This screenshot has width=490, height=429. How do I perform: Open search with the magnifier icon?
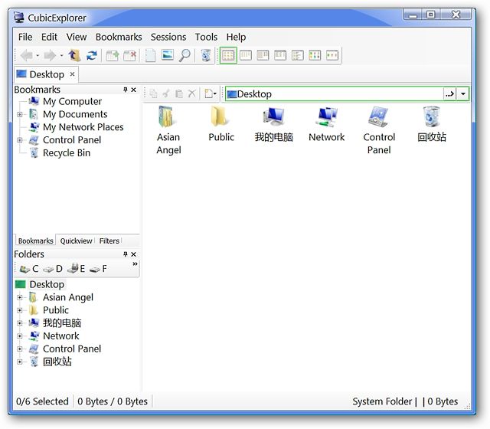(x=185, y=56)
